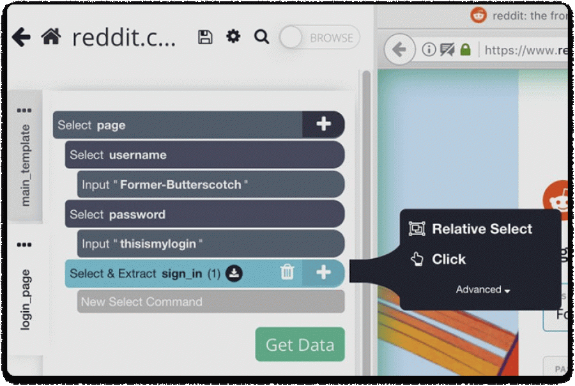Save project with the floppy disk icon
Viewport: 575px width, 386px height.
(x=205, y=37)
